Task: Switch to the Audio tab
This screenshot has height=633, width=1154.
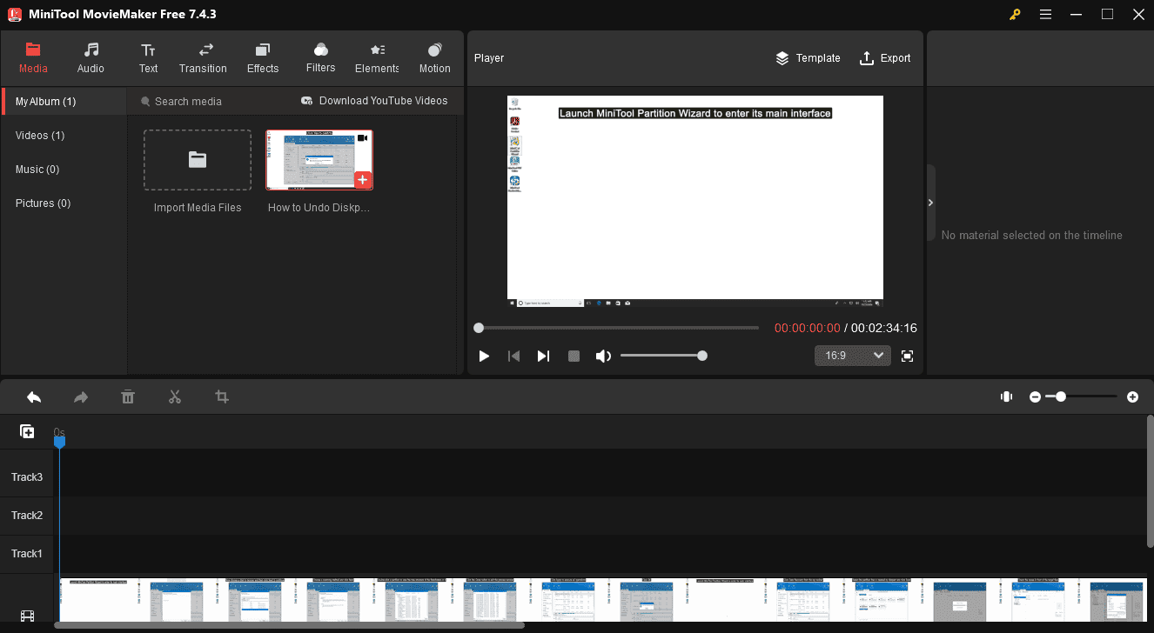Action: [x=91, y=57]
